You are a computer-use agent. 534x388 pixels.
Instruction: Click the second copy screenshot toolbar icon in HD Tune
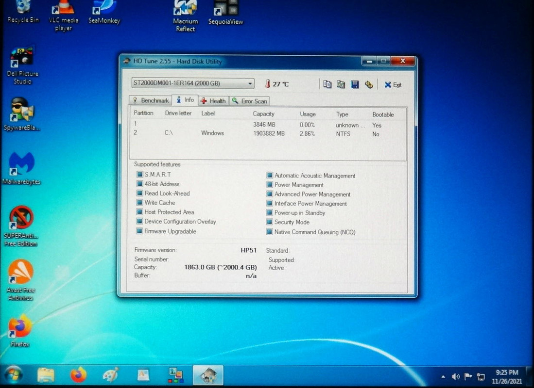coord(341,84)
